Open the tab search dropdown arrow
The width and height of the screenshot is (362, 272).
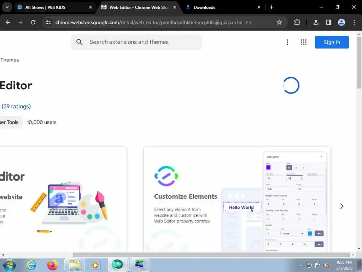[x=7, y=7]
